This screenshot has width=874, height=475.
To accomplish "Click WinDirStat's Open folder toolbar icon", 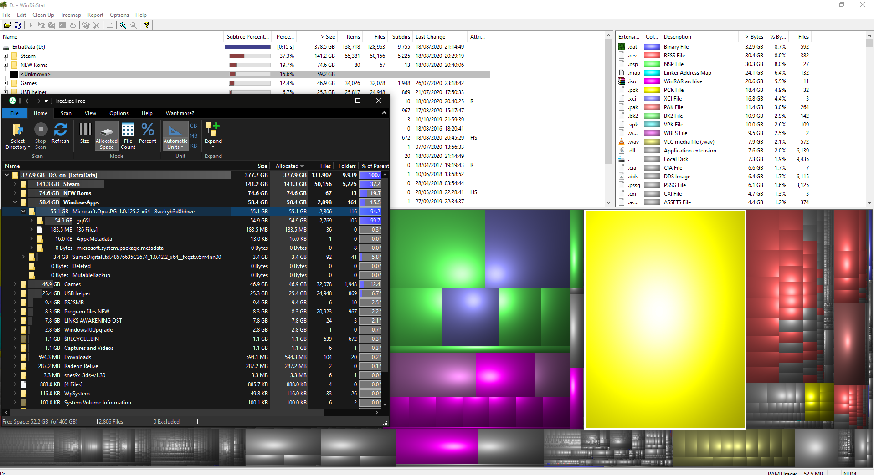I will click(x=7, y=25).
